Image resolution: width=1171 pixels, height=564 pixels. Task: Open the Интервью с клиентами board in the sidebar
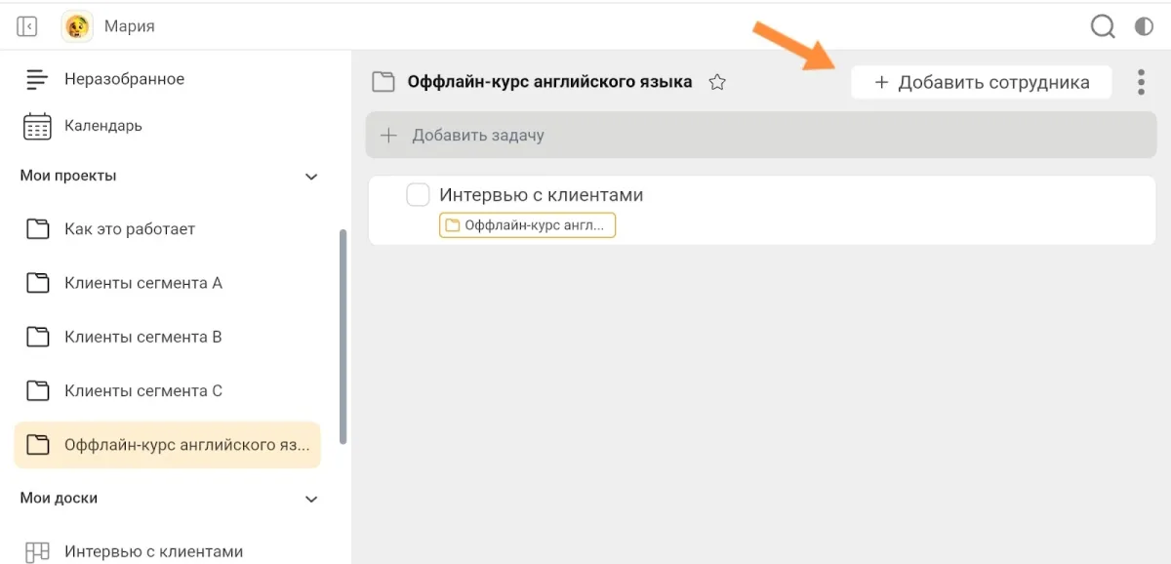pyautogui.click(x=152, y=551)
